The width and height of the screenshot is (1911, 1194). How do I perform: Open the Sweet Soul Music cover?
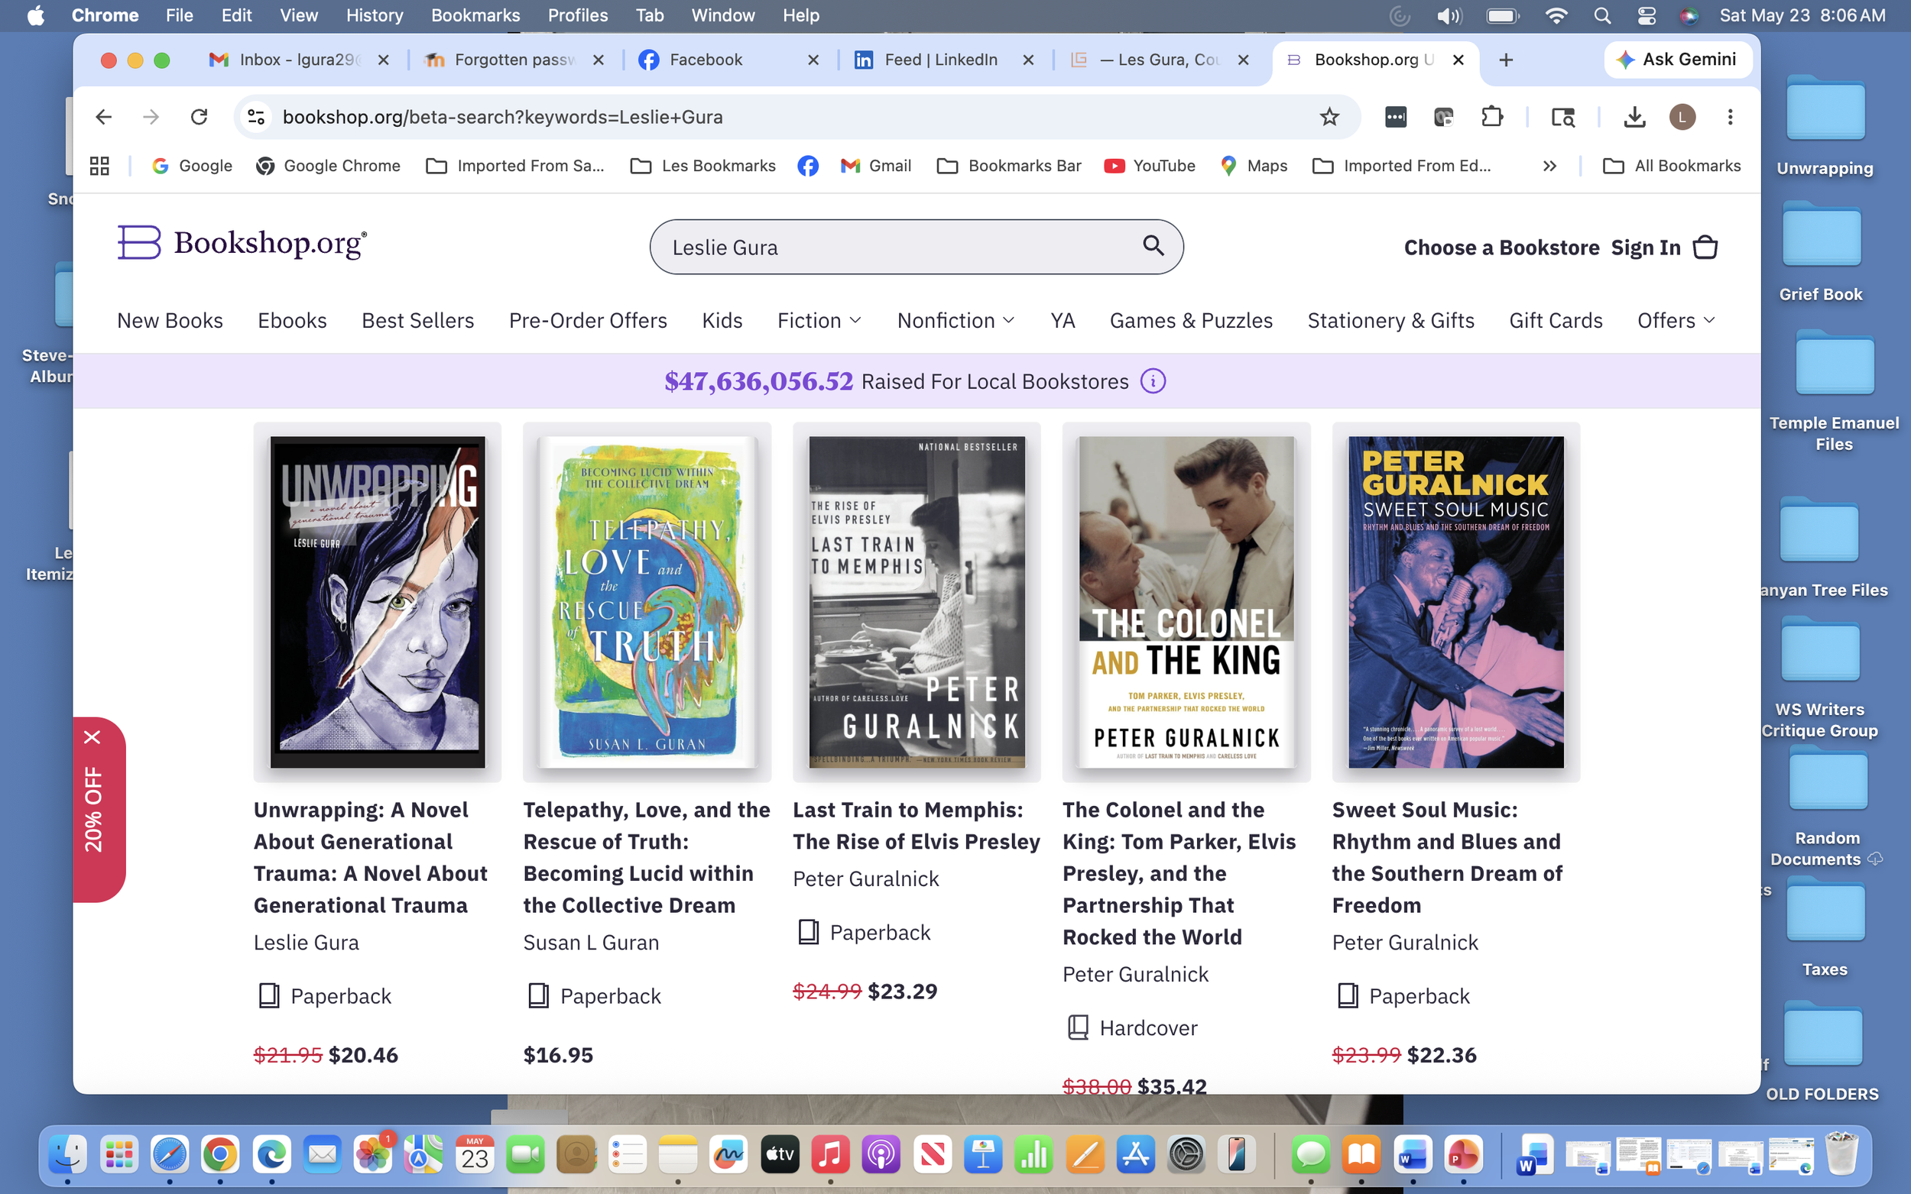click(1456, 602)
